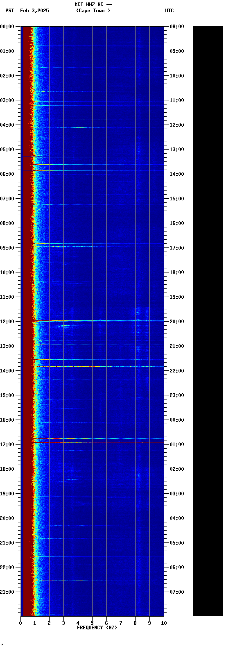
Task: Click the 14:00 UTC time label
Action: 177,174
